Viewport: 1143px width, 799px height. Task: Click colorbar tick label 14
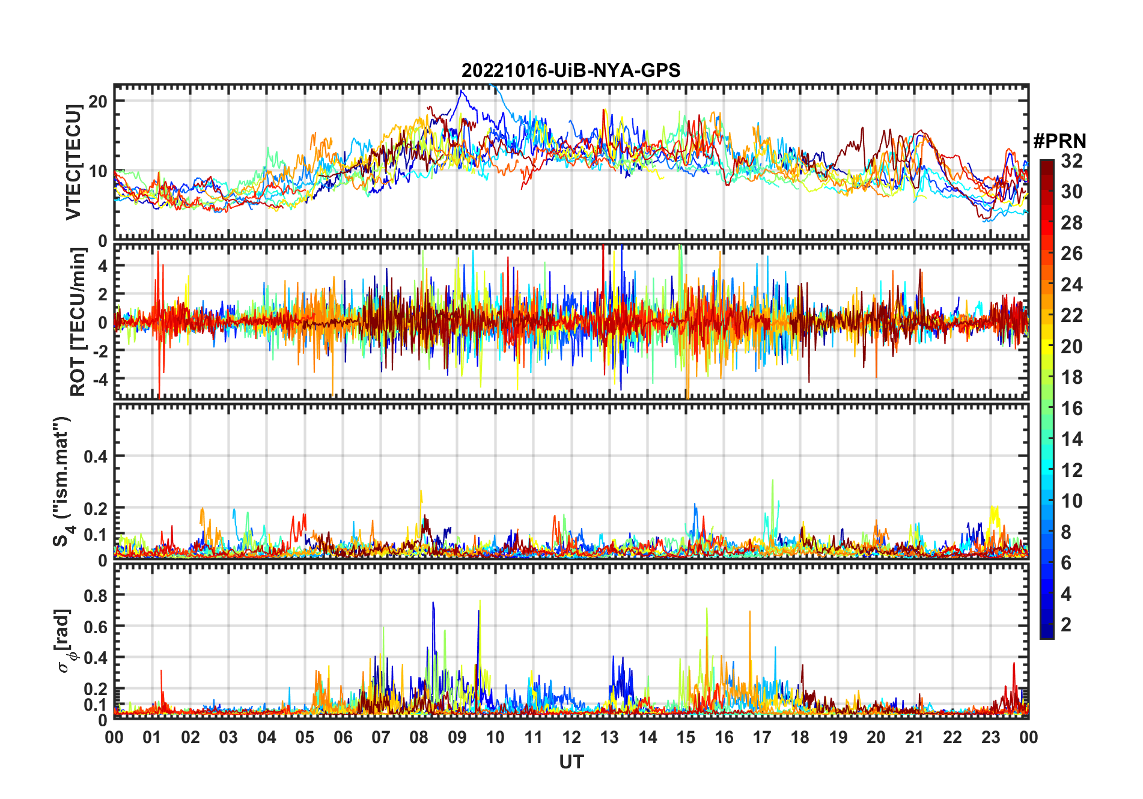tap(1071, 439)
